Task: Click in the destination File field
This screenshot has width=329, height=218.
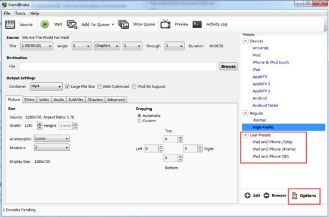Action: pyautogui.click(x=118, y=66)
